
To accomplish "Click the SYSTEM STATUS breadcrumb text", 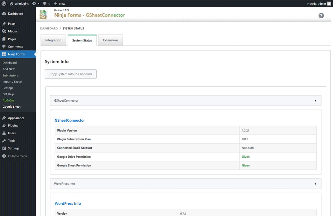I will 73,28.
